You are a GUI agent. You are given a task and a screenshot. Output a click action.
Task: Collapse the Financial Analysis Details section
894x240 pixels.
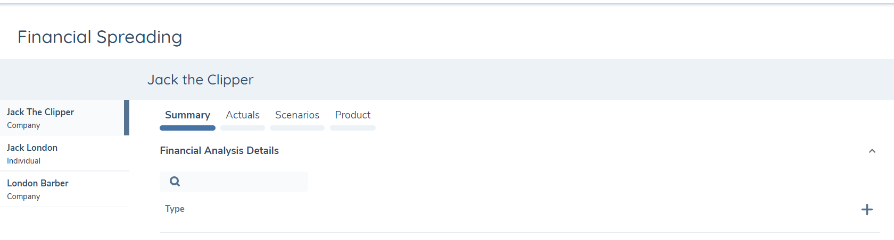(x=872, y=151)
